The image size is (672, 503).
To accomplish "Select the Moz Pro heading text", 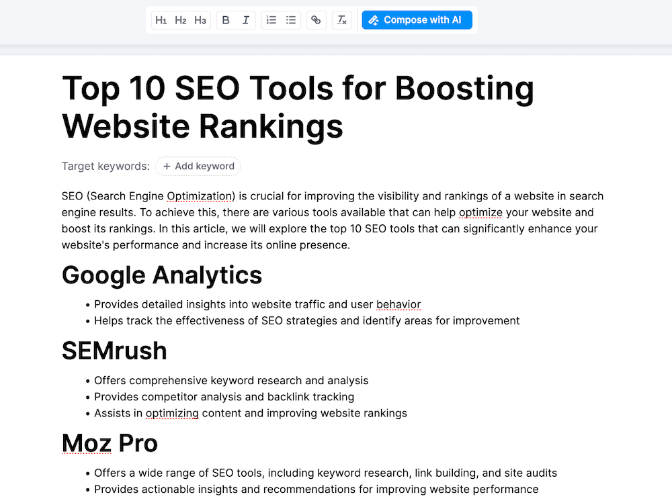I will click(110, 443).
